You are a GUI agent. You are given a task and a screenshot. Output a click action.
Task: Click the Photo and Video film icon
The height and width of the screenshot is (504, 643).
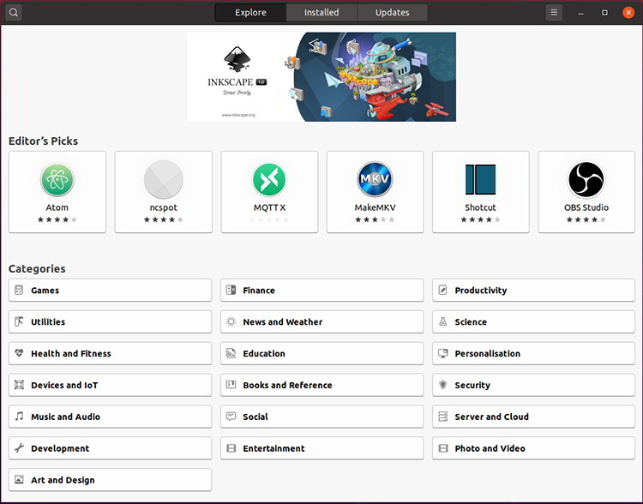(x=443, y=448)
